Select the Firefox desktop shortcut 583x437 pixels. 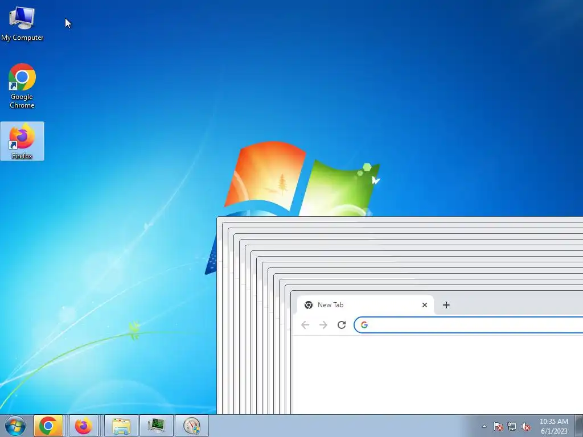22,141
